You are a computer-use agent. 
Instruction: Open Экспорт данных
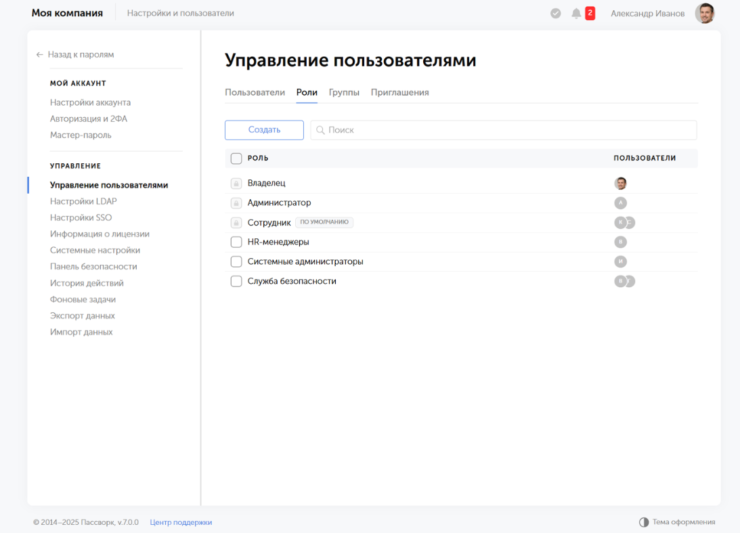[x=82, y=316]
